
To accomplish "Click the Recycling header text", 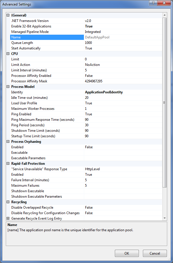I will click(x=19, y=202).
